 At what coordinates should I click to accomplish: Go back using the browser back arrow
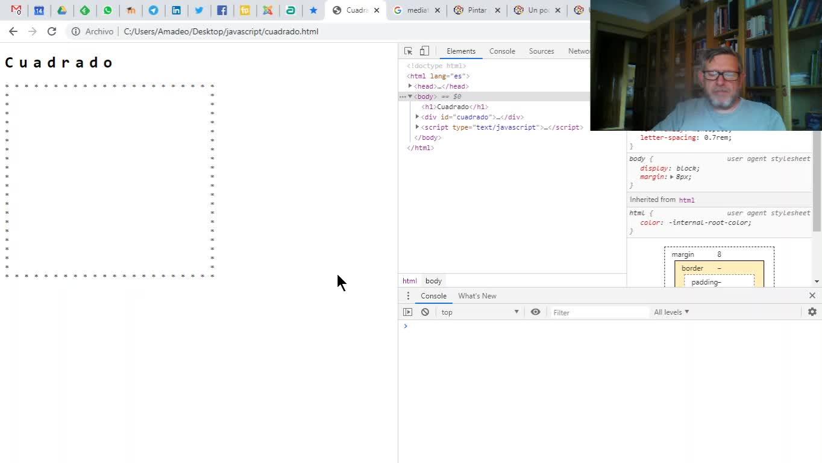(13, 31)
